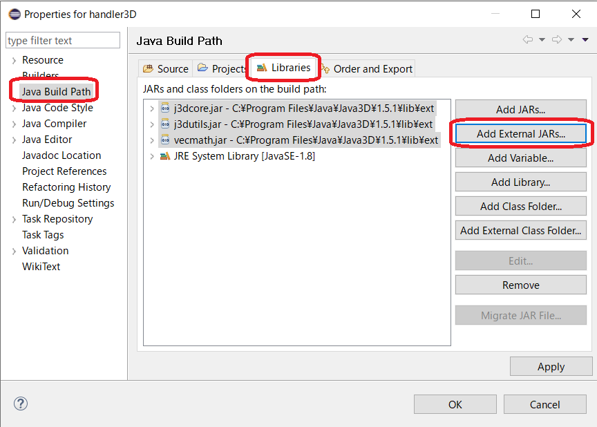Expand the JRE System Library entry
Viewport: 597px width, 427px height.
click(152, 155)
